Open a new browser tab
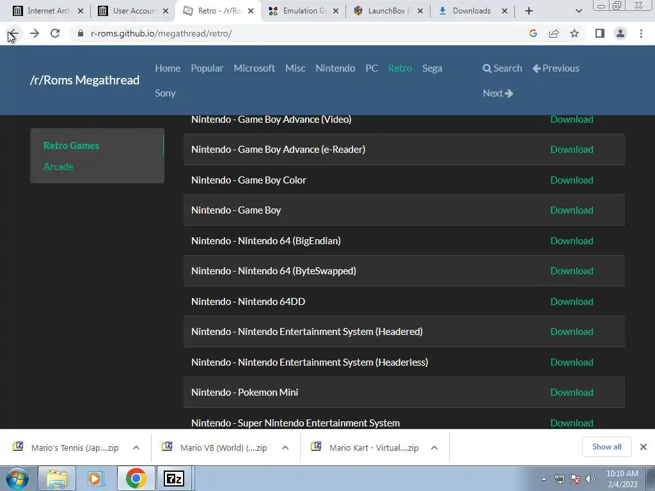This screenshot has height=491, width=655. point(529,11)
